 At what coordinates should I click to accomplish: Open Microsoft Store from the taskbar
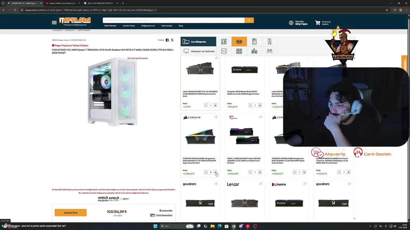click(226, 226)
